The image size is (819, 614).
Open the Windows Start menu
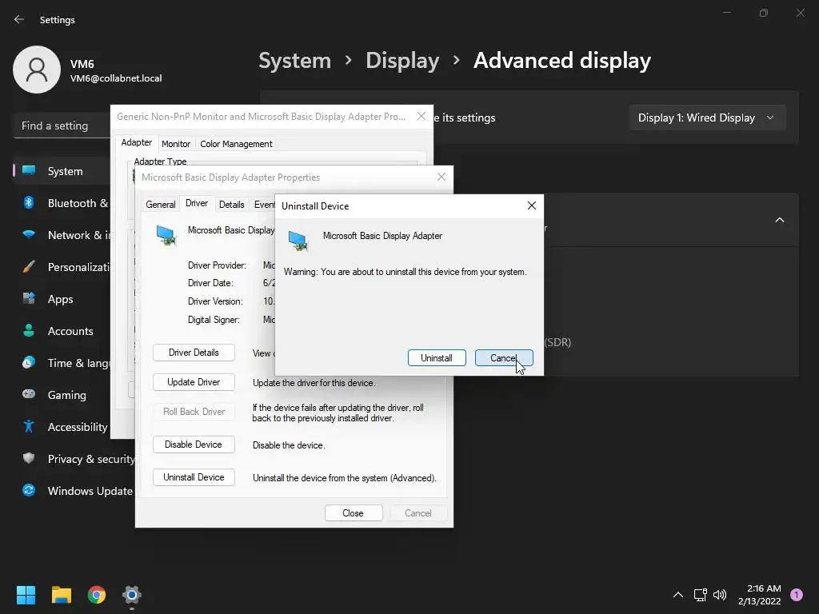point(26,595)
